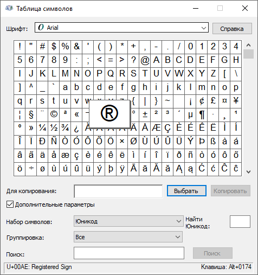The height and width of the screenshot is (275, 258).
Task: Open the Шрифт Arial font dropdown
Action: pos(121,28)
